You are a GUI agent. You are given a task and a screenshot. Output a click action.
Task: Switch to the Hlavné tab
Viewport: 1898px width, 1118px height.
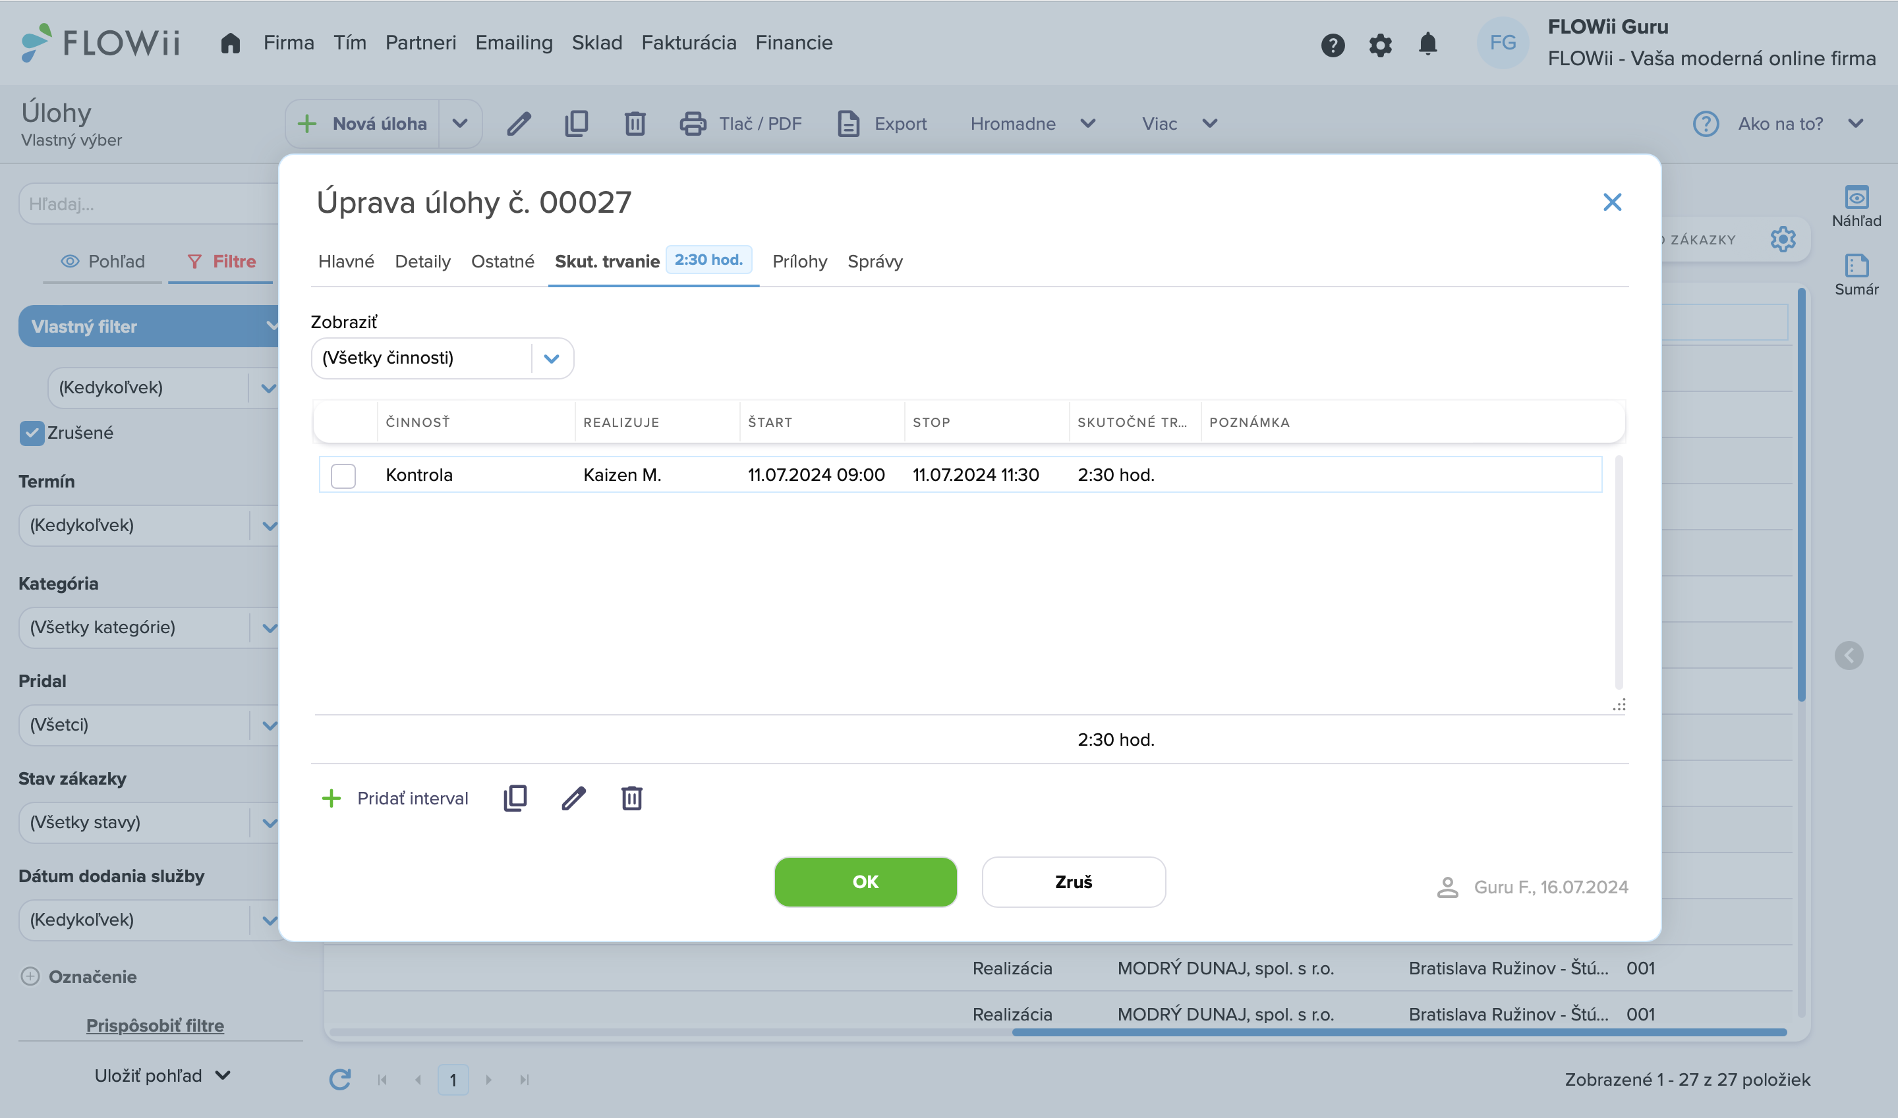click(x=346, y=262)
